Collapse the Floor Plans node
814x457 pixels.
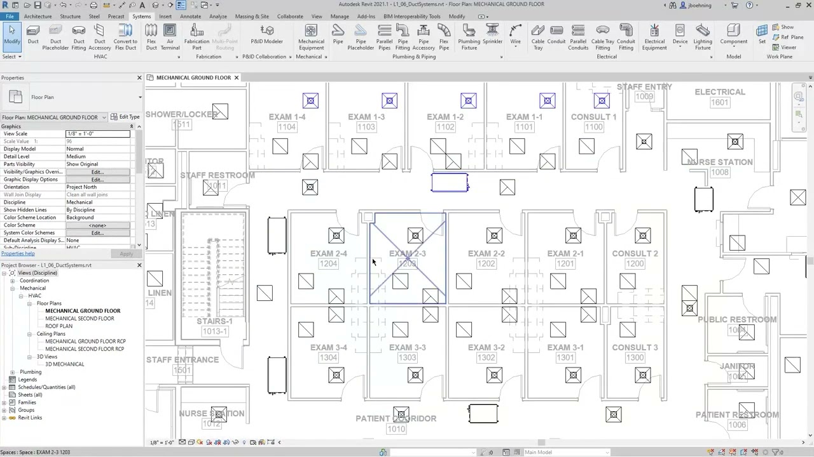[x=29, y=303]
